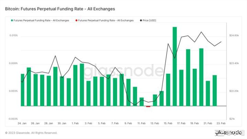Screen dimensions: 247x139
Task: Click the 15. Feb label on the date axis
Action: point(168,123)
